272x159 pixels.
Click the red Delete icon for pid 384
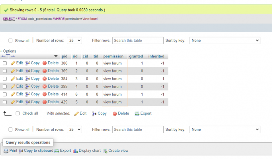45,79
